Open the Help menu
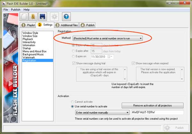192x134 pixels. [x=27, y=10]
